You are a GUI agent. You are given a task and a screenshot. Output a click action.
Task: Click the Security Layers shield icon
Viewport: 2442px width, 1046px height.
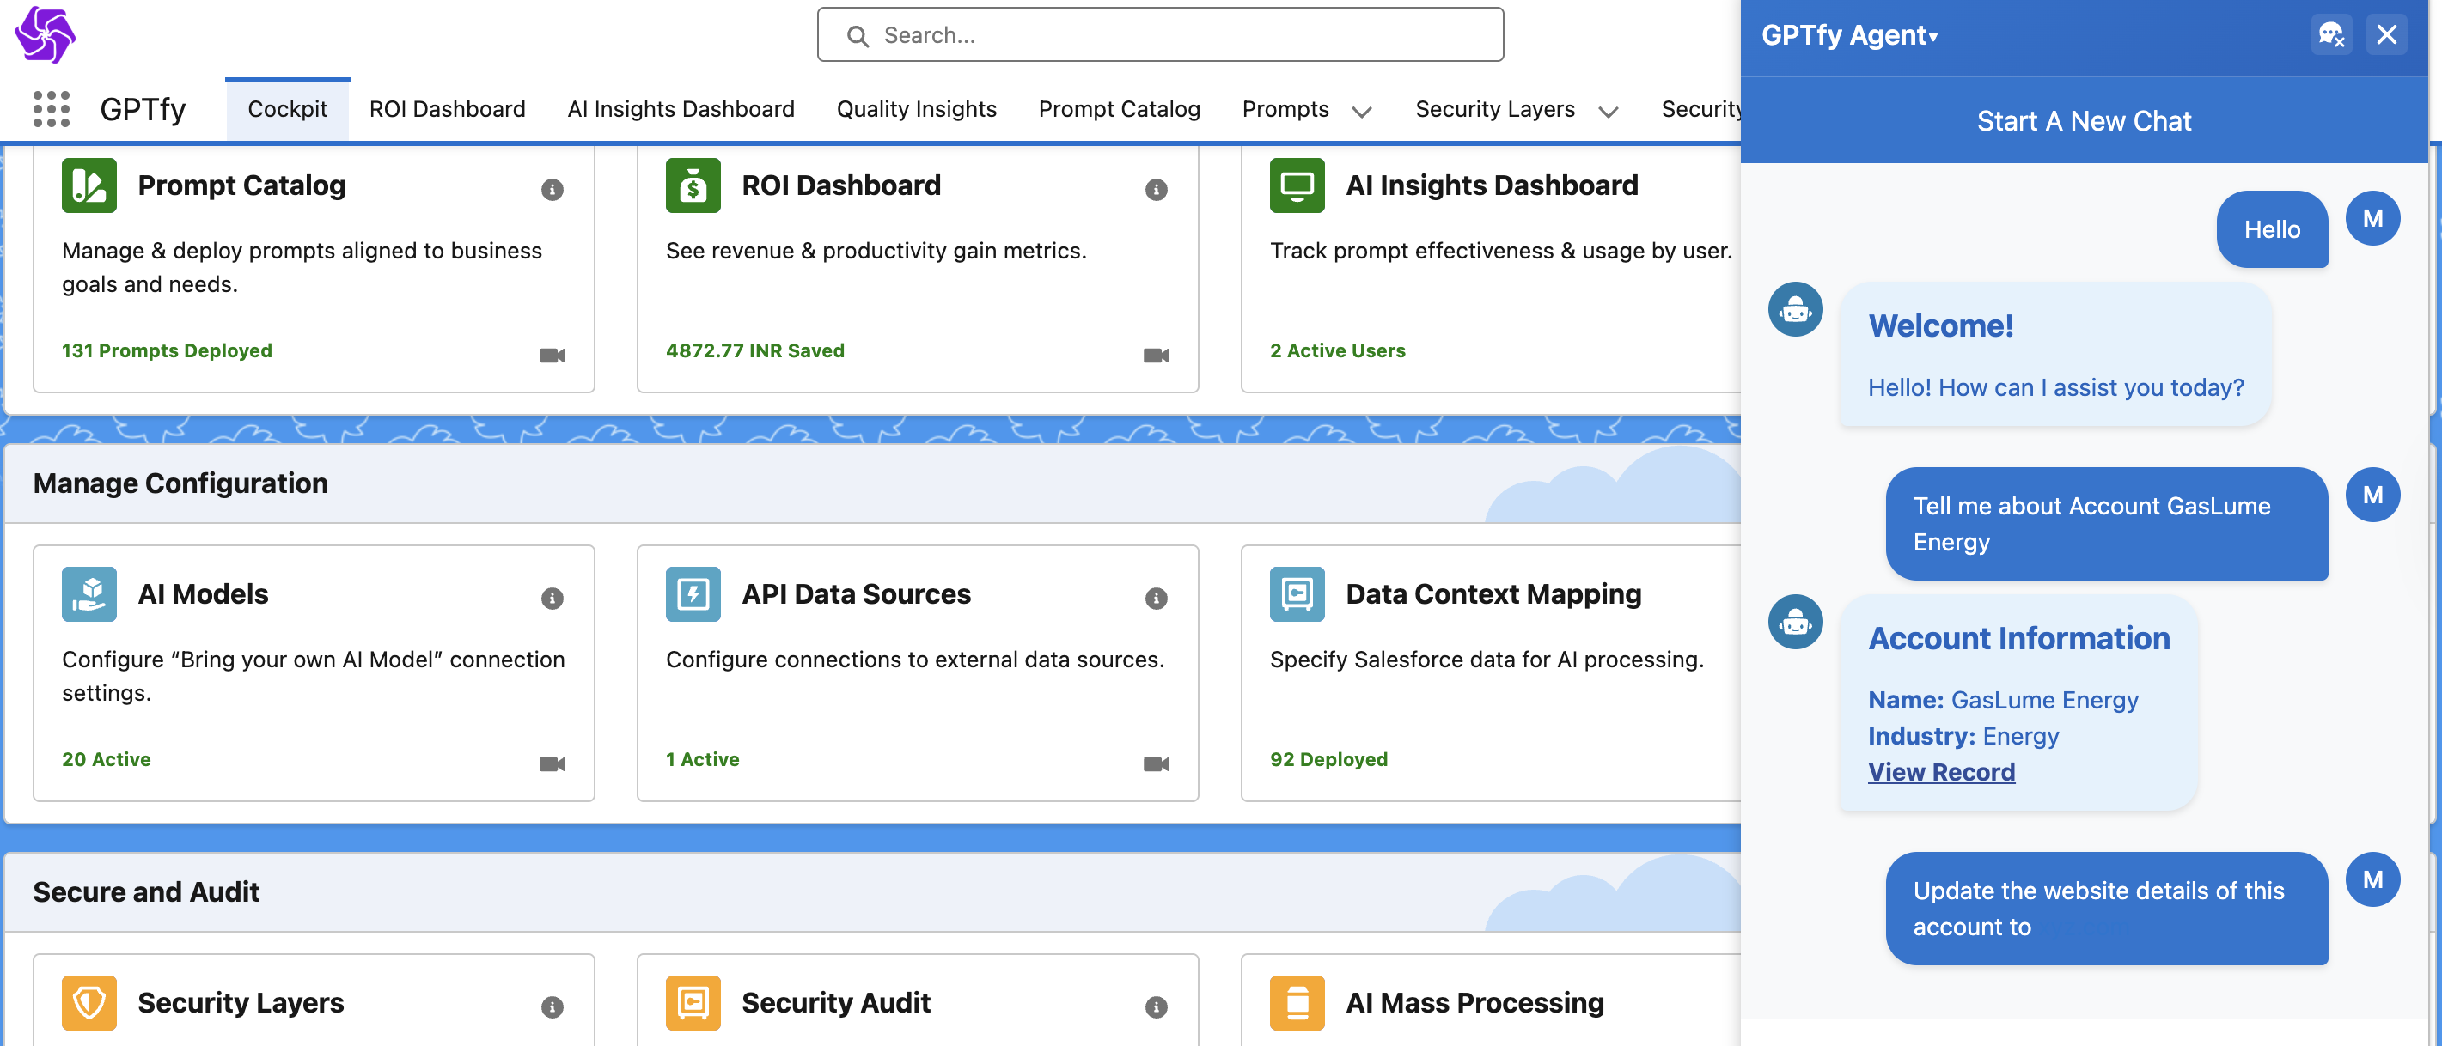[89, 1002]
